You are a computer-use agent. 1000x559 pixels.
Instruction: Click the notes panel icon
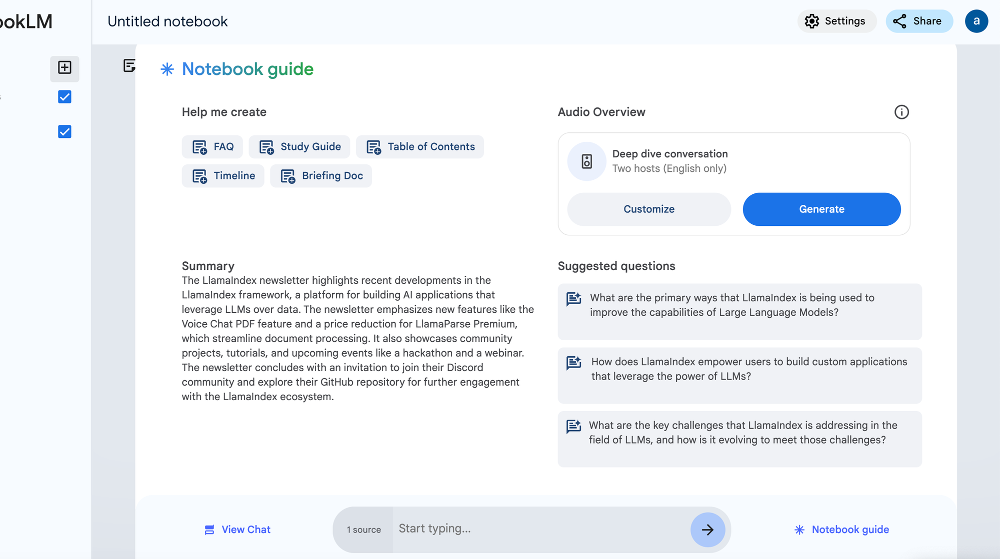point(129,65)
